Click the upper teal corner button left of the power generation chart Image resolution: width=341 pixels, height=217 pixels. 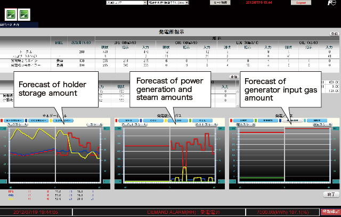click(x=118, y=129)
